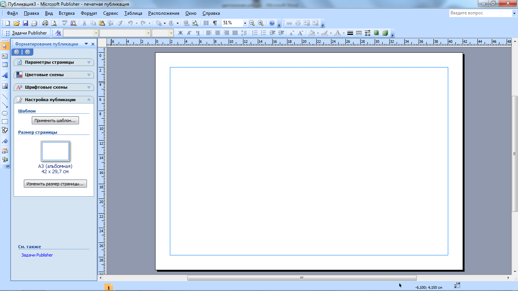Select the Text Box tool in Objects toolbar
Image resolution: width=518 pixels, height=291 pixels.
coord(5,56)
